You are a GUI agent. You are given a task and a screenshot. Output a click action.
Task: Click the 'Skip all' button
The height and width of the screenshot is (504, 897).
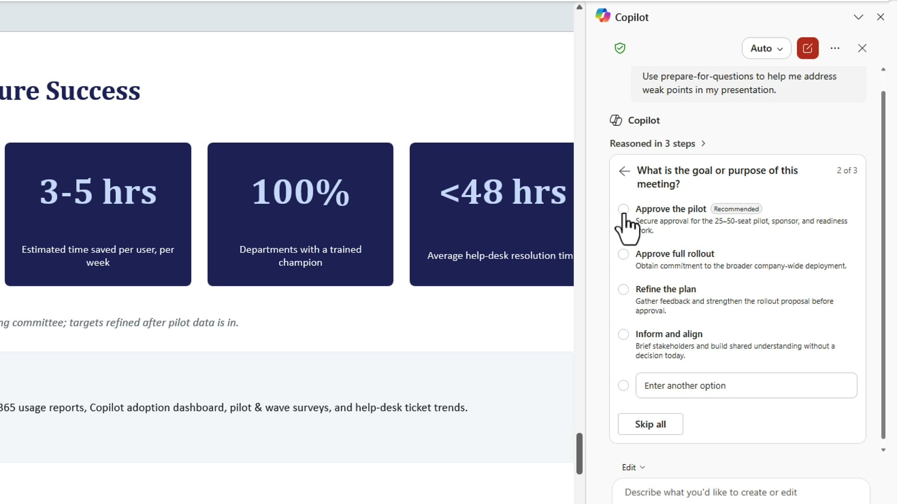tap(650, 424)
